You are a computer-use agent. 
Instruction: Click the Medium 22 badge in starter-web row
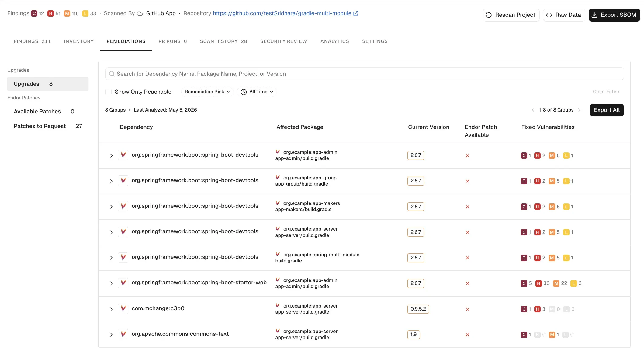(556, 283)
